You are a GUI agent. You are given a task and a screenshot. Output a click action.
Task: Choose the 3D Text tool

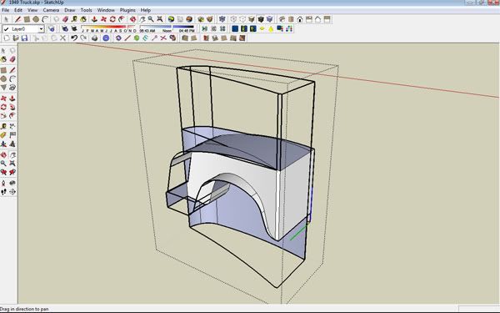12,144
